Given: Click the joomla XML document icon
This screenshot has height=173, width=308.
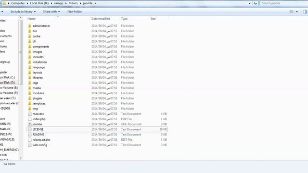Looking at the screenshot, I should 30,124.
